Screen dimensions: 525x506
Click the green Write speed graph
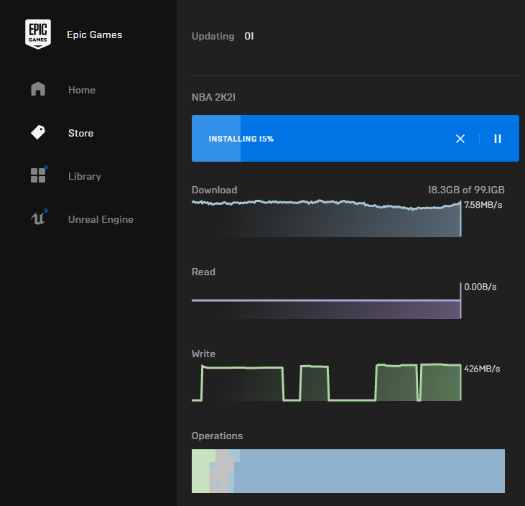pos(325,384)
